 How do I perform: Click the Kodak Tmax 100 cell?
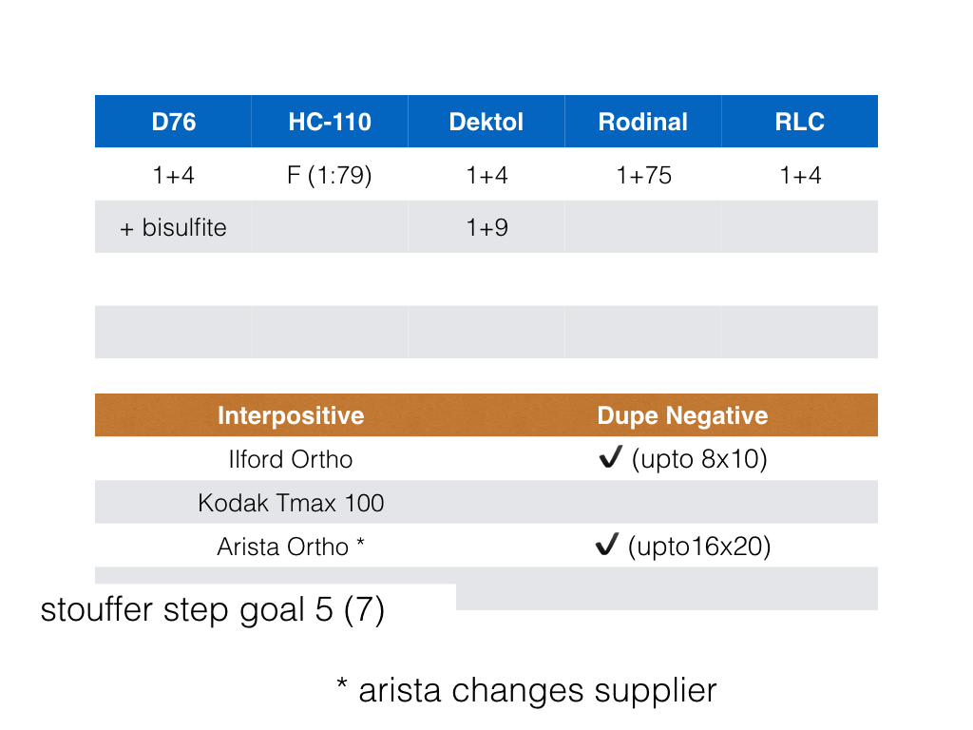[x=291, y=502]
